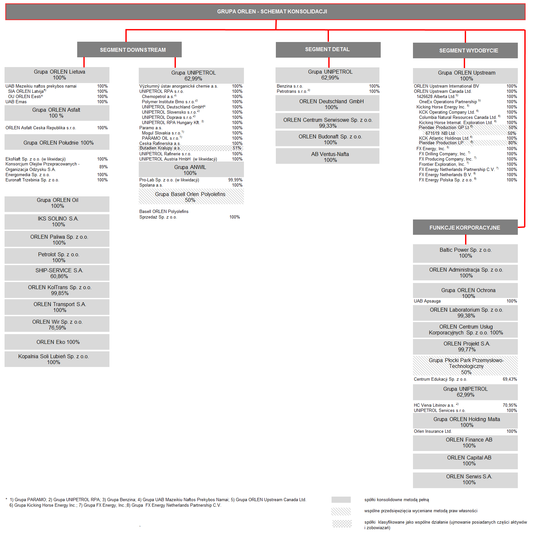The width and height of the screenshot is (539, 536).
Task: Click ORLEN Deutschland GmbH box
Action: (x=327, y=104)
